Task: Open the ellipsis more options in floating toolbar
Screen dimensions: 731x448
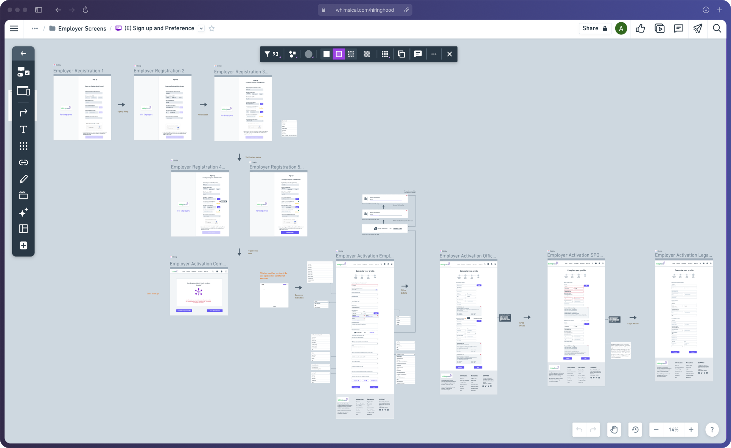Action: (434, 54)
